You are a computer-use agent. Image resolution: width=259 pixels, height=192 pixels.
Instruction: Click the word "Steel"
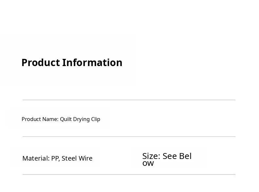pos(70,158)
